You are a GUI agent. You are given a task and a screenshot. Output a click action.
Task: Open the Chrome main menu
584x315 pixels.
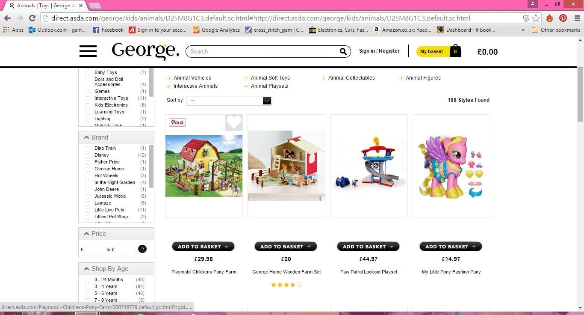(576, 18)
